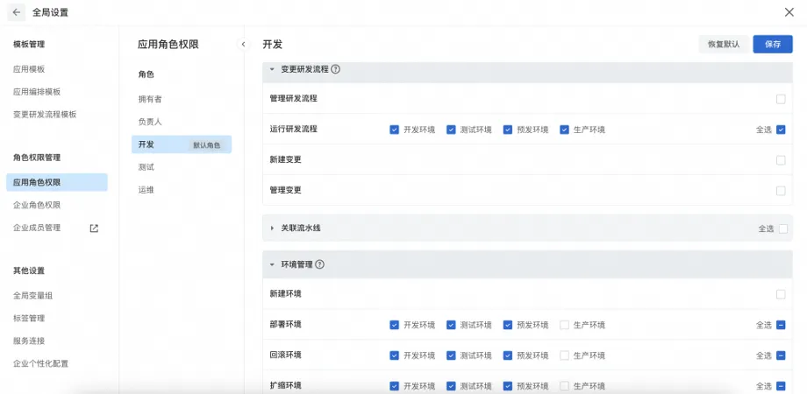Open 应用编排模板 in the sidebar
This screenshot has width=807, height=394.
click(x=37, y=91)
